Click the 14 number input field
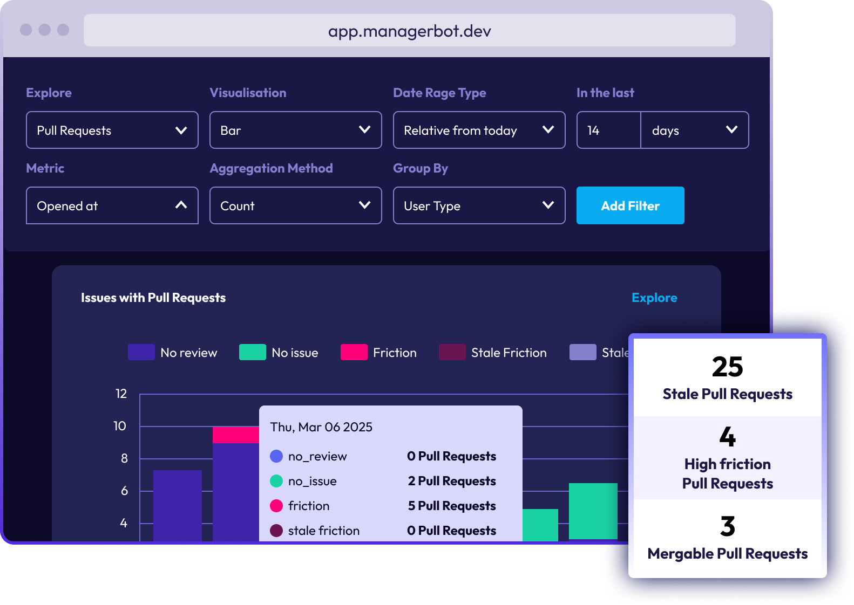854x605 pixels. 608,130
